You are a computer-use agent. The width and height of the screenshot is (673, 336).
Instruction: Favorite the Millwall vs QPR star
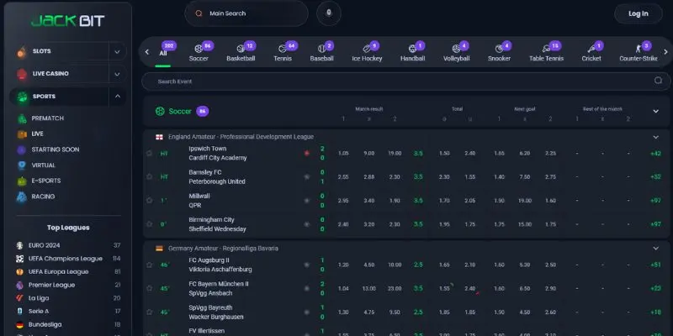(x=149, y=200)
